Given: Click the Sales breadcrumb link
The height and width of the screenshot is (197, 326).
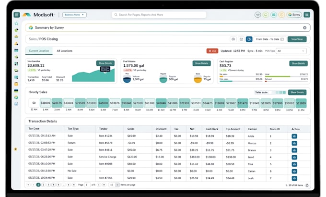Looking at the screenshot, I should (33, 39).
